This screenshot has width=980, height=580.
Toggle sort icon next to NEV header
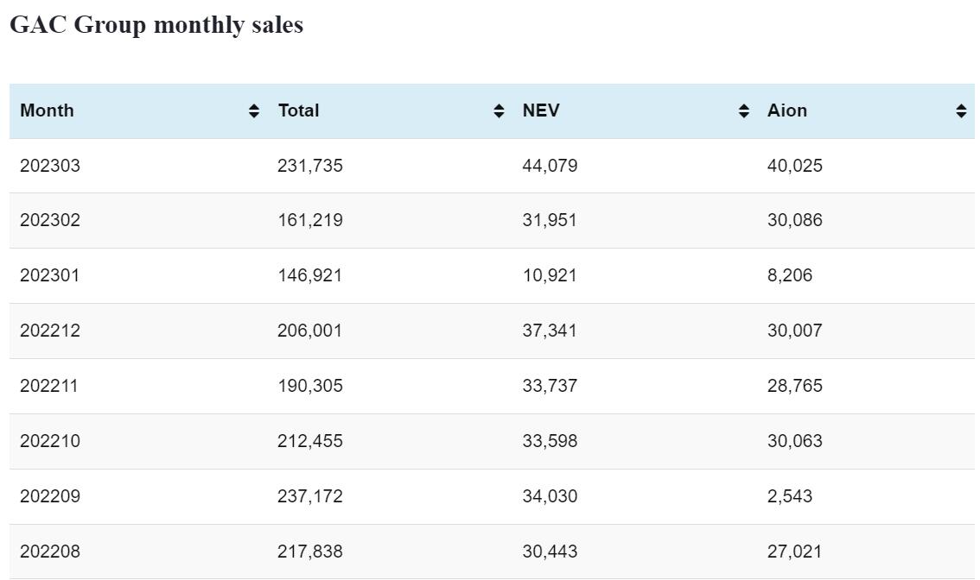point(744,110)
